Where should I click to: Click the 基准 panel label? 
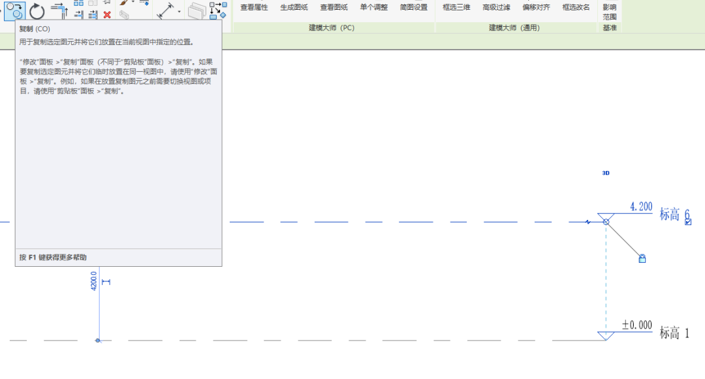[x=610, y=28]
